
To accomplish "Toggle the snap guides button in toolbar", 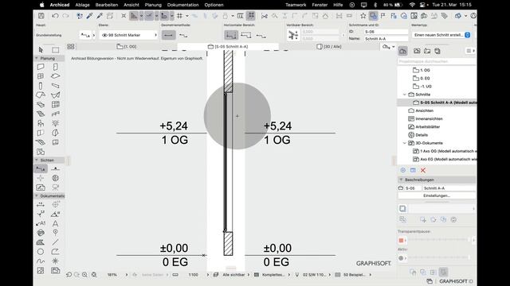I will pos(149,16).
